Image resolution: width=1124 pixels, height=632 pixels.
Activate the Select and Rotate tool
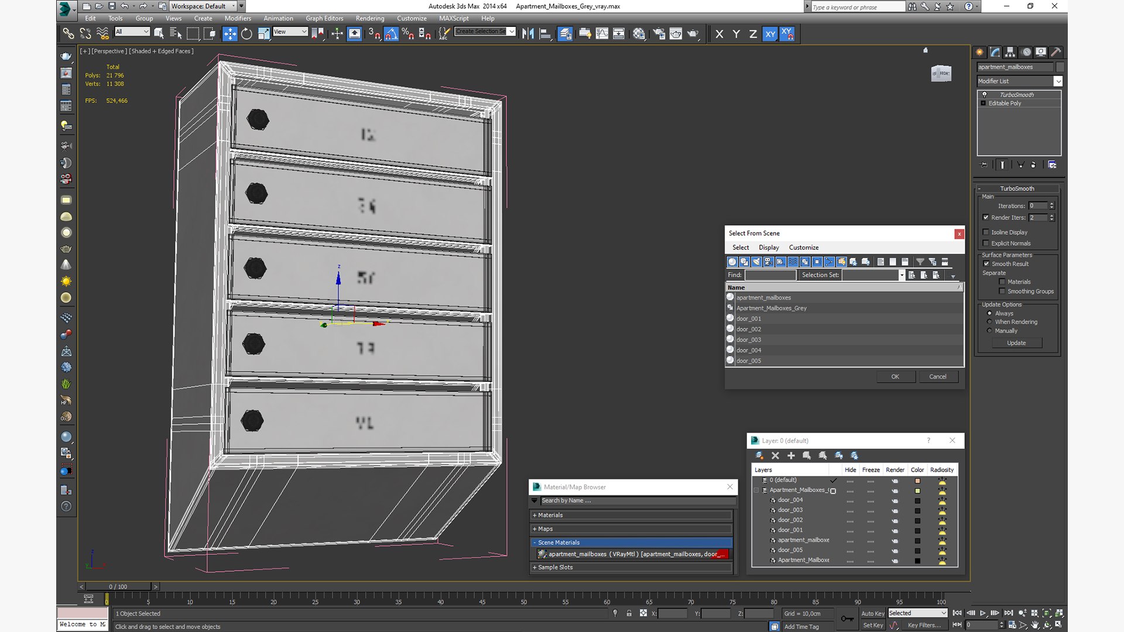[246, 34]
